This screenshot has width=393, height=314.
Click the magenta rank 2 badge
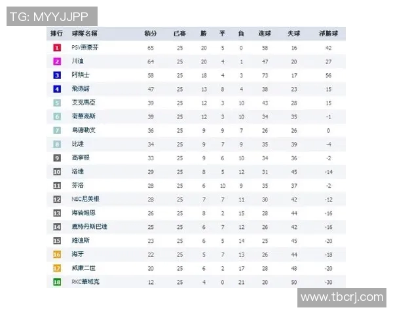tap(57, 61)
